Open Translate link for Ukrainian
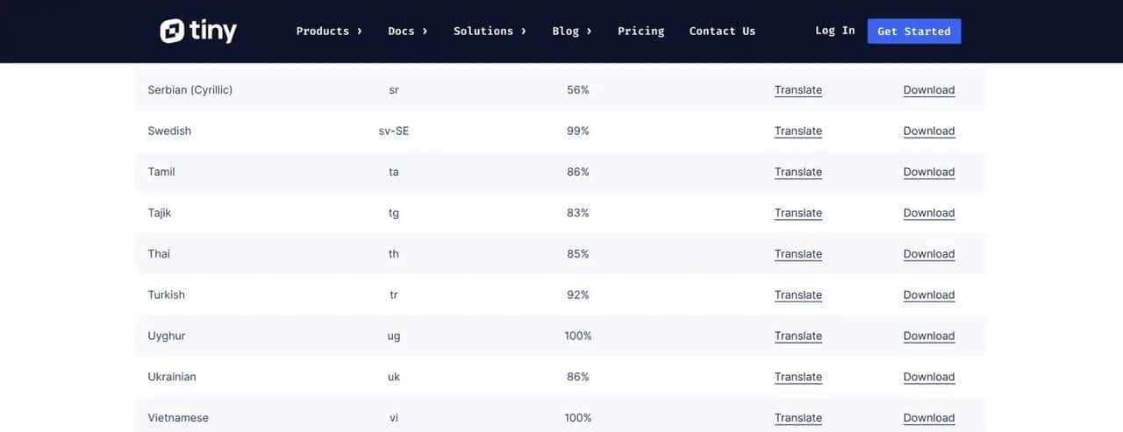The image size is (1123, 432). [798, 377]
